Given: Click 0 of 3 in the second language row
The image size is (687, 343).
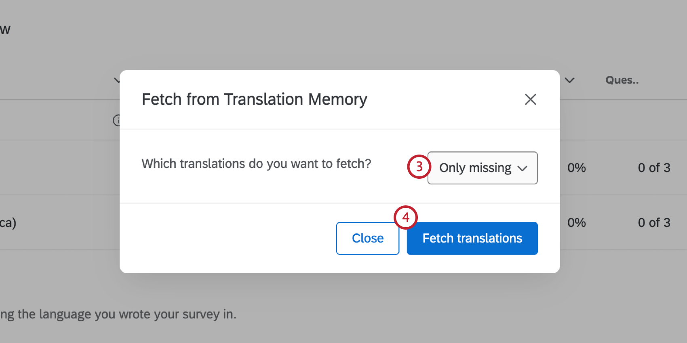Looking at the screenshot, I should click(654, 222).
